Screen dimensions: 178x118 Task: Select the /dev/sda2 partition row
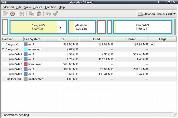coord(89,49)
